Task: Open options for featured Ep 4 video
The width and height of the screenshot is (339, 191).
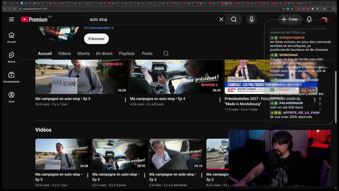Action: pos(220,100)
